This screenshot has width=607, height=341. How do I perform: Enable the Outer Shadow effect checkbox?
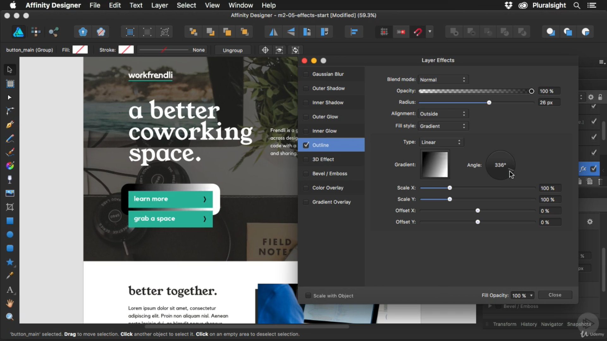(x=306, y=88)
